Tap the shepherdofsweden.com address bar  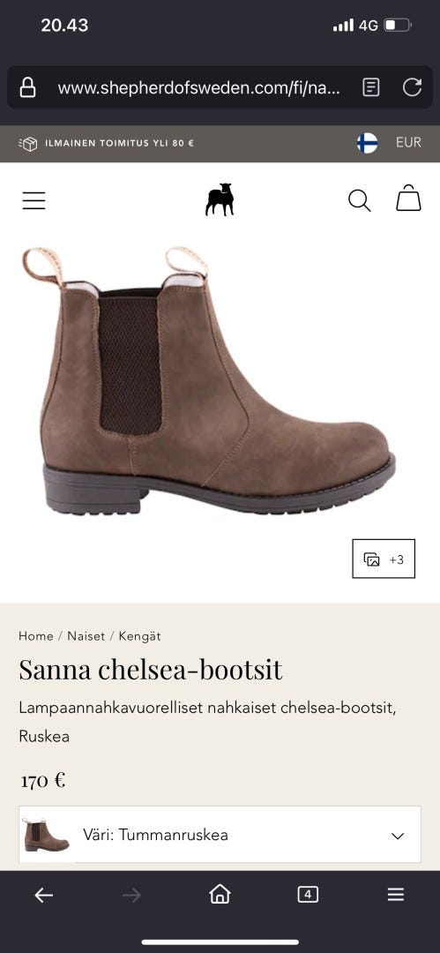198,87
